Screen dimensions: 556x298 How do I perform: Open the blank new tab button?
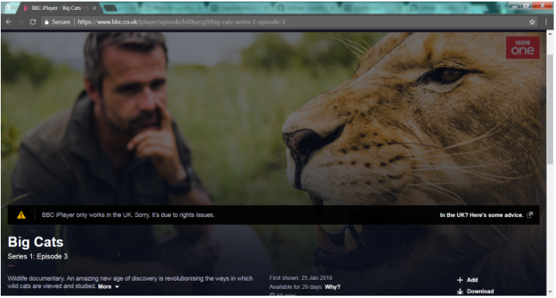[x=110, y=8]
